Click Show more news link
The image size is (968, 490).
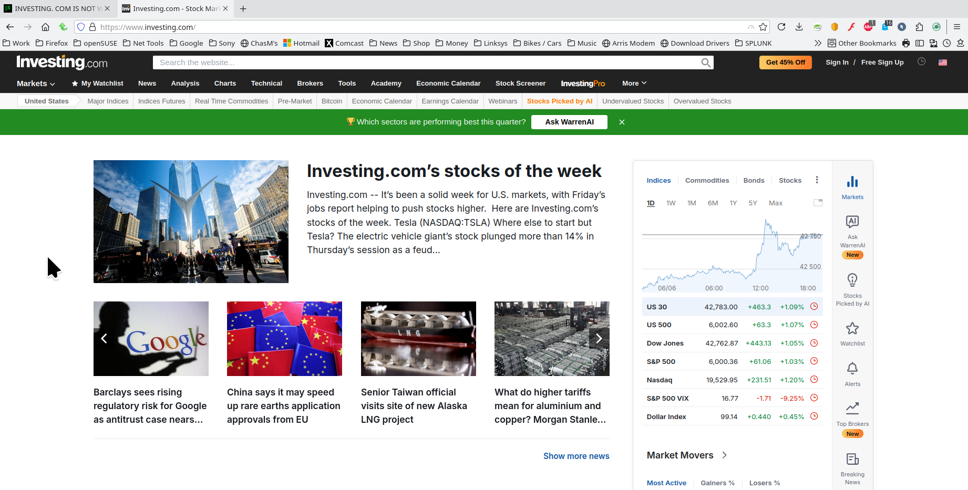pos(576,456)
